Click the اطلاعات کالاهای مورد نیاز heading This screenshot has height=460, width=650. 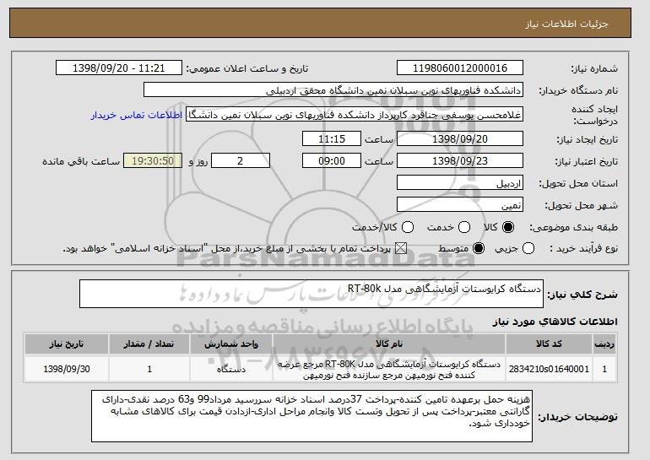(x=555, y=322)
